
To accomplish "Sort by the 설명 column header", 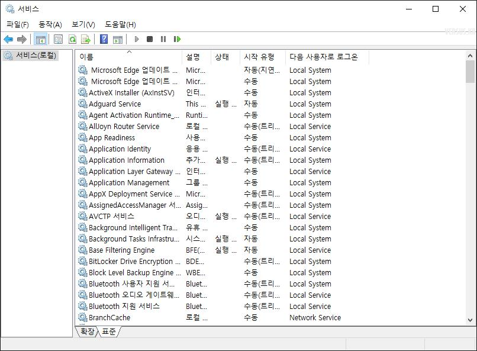I will pyautogui.click(x=196, y=57).
